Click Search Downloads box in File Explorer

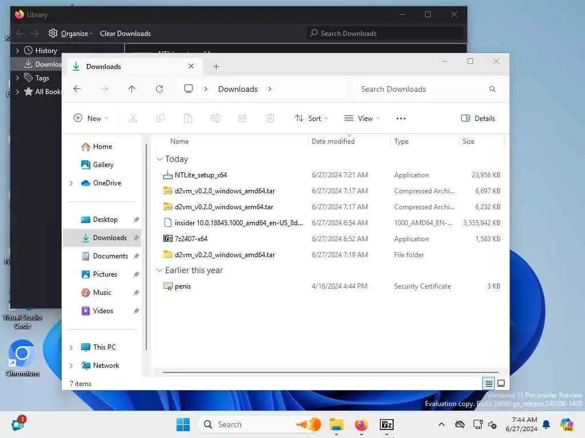coord(427,89)
